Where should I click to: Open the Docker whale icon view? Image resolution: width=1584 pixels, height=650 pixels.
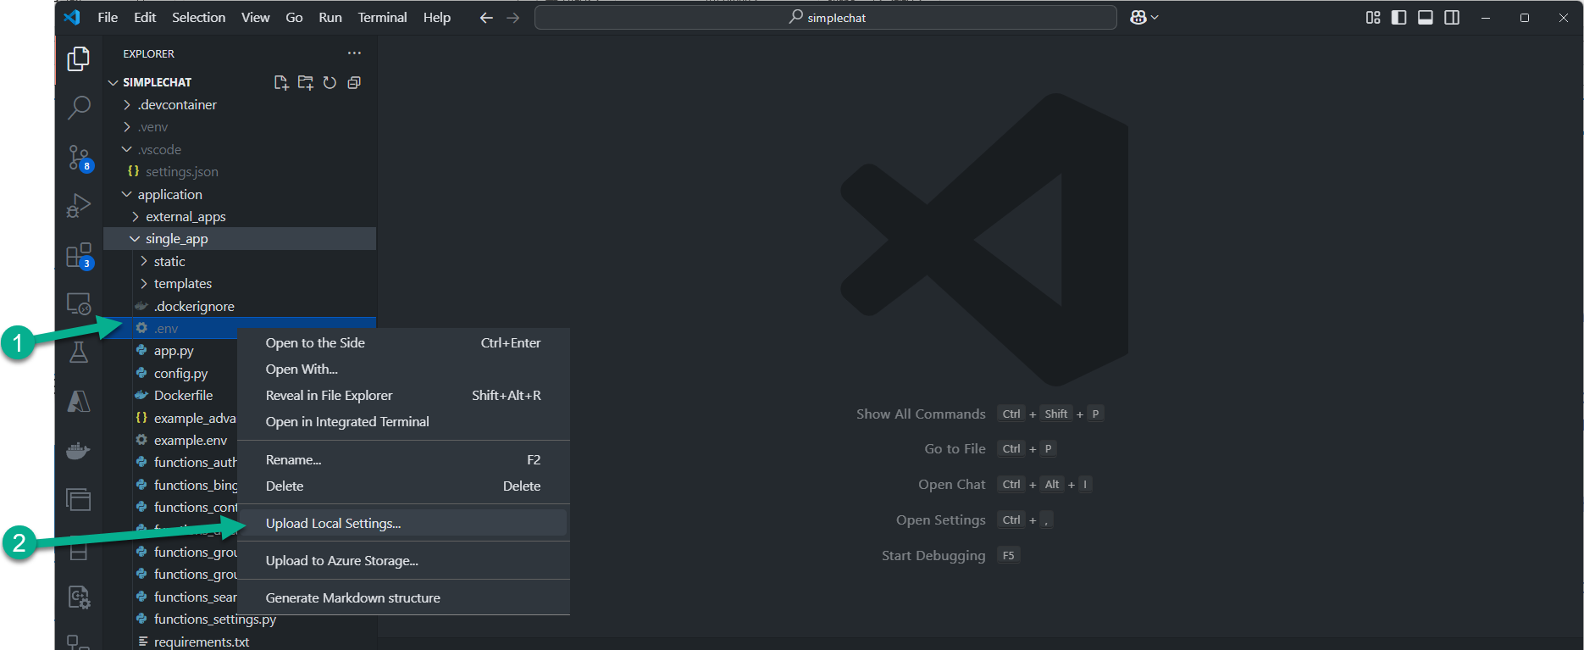tap(79, 450)
